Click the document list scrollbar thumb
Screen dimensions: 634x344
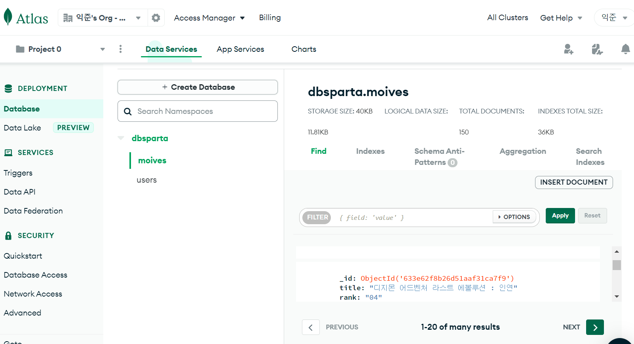coord(617,265)
